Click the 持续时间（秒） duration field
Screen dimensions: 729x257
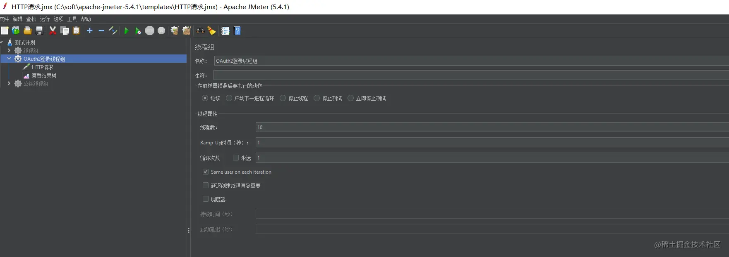point(492,214)
